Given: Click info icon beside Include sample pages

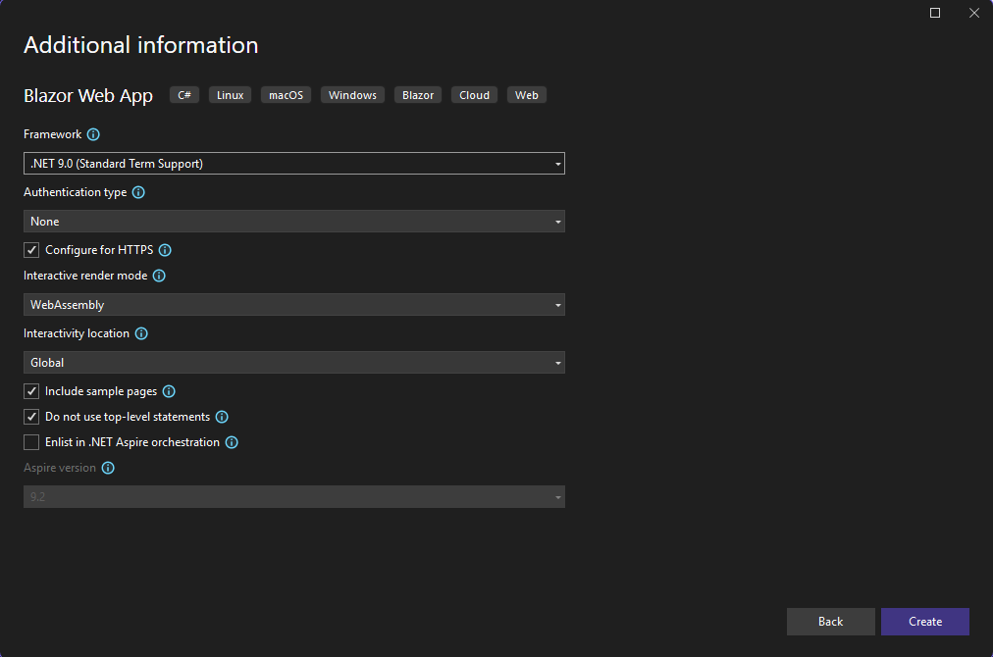Looking at the screenshot, I should (x=169, y=391).
